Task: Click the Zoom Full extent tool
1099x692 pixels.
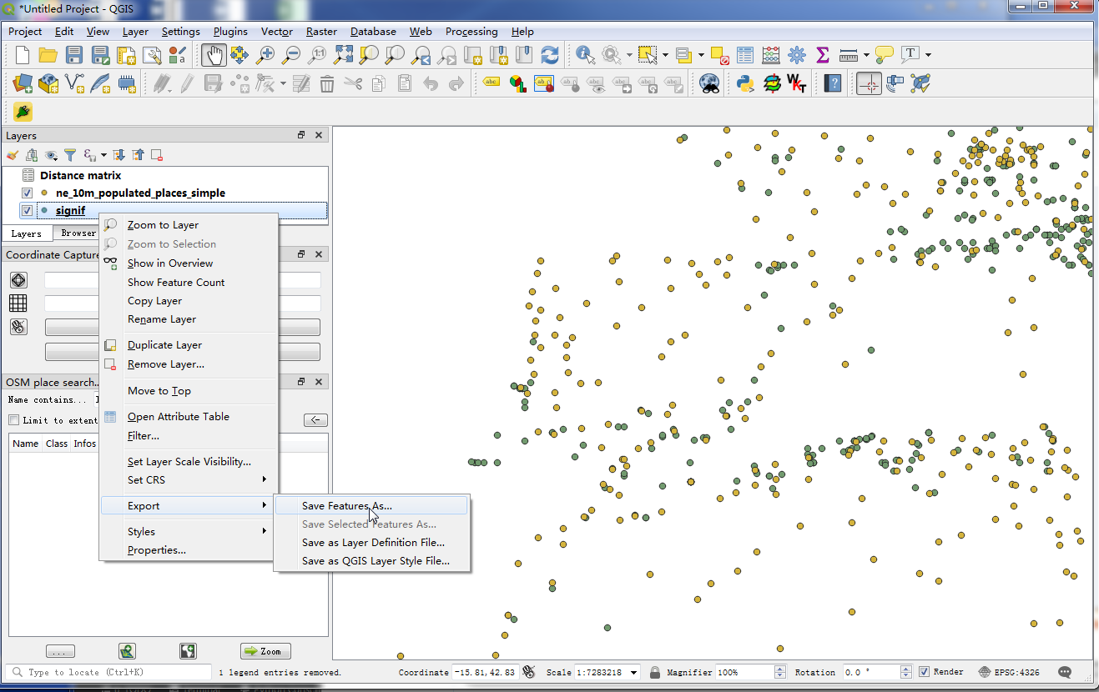Action: (343, 55)
